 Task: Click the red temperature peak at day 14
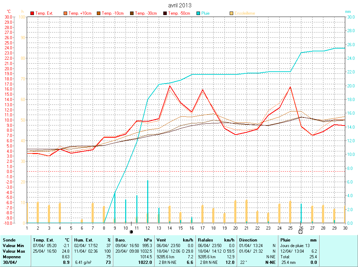tap(170, 86)
